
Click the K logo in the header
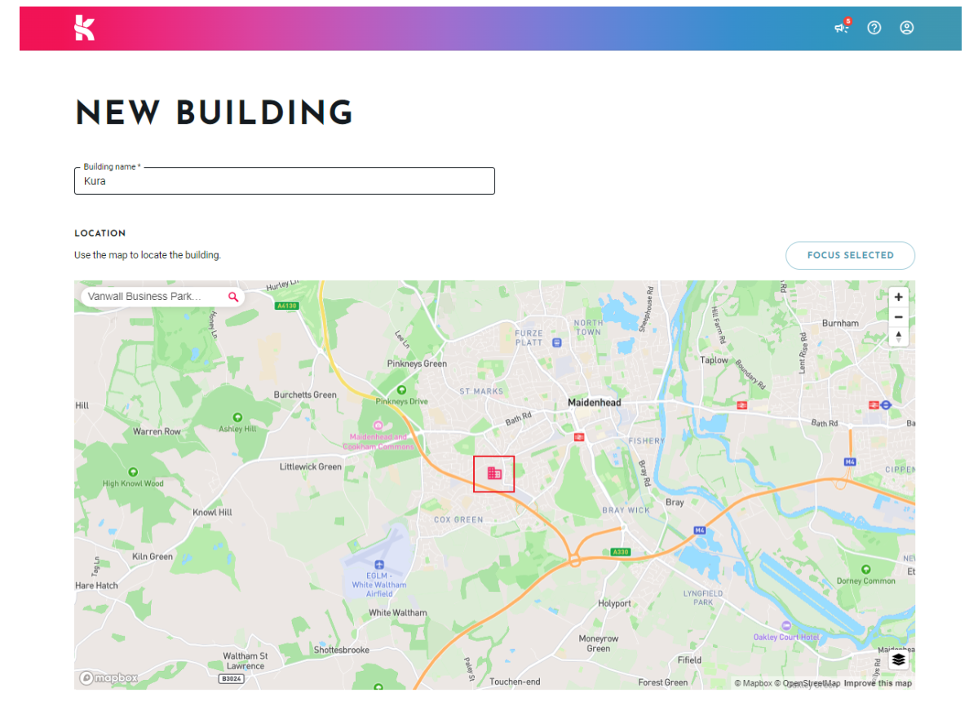(x=85, y=28)
